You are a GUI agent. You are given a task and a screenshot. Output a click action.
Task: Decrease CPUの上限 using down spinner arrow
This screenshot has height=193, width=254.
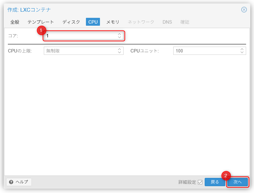119,52
